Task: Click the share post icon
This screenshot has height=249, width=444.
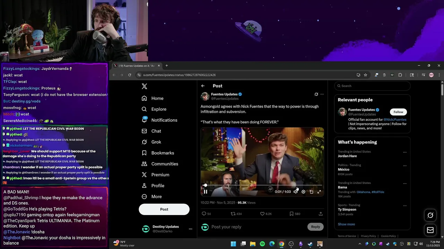Action: [x=321, y=214]
